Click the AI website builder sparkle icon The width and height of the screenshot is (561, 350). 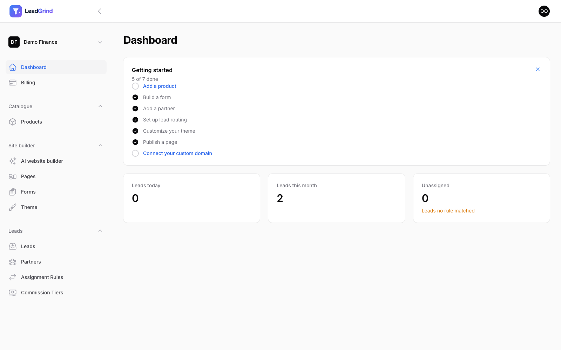13,161
